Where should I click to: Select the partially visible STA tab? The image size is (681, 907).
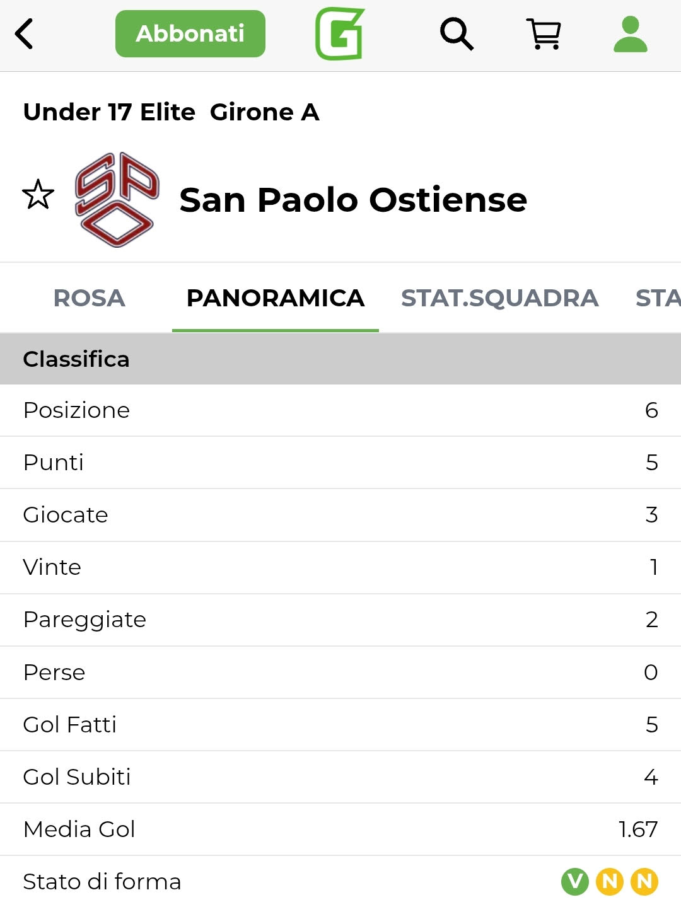tap(658, 298)
